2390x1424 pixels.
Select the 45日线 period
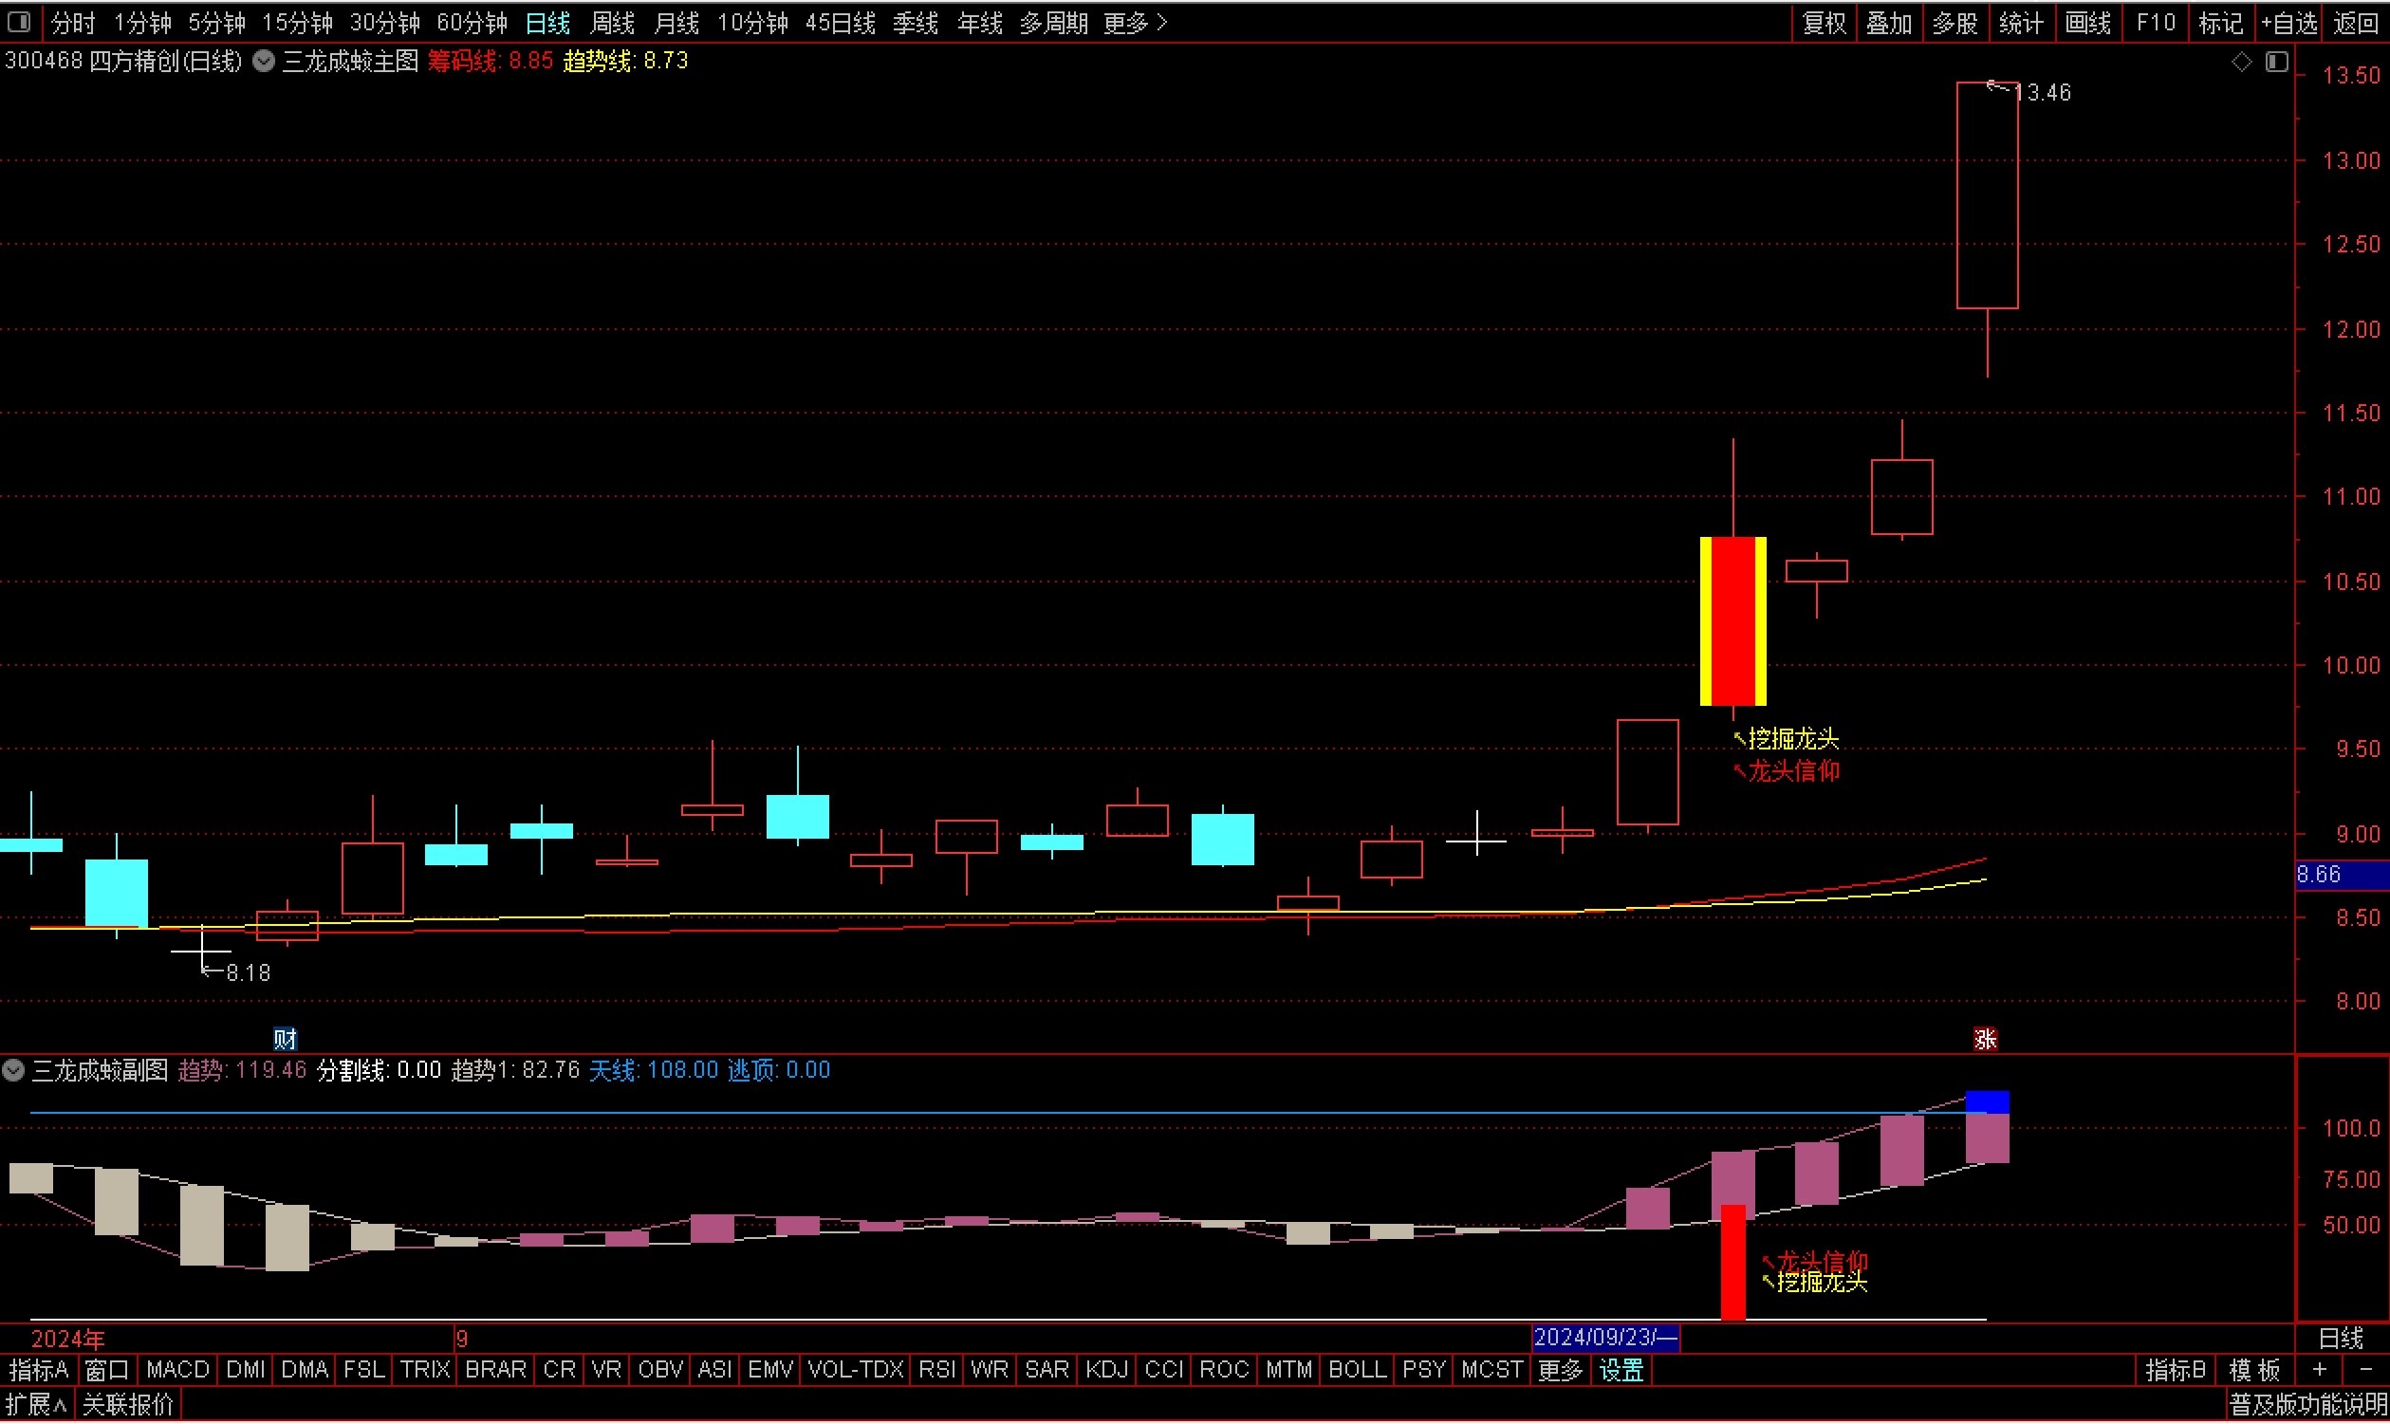tap(841, 22)
